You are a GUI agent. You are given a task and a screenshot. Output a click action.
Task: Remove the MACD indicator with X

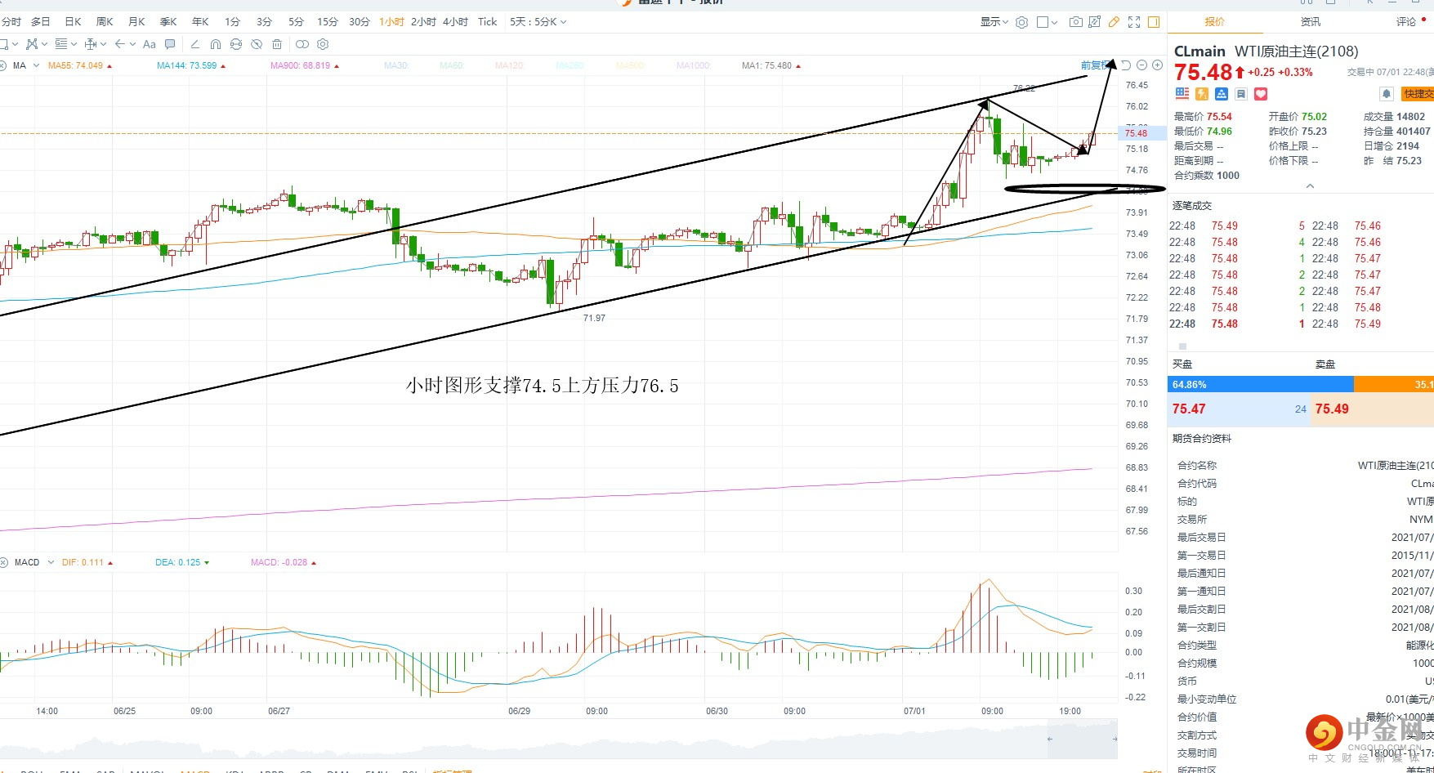[3, 562]
